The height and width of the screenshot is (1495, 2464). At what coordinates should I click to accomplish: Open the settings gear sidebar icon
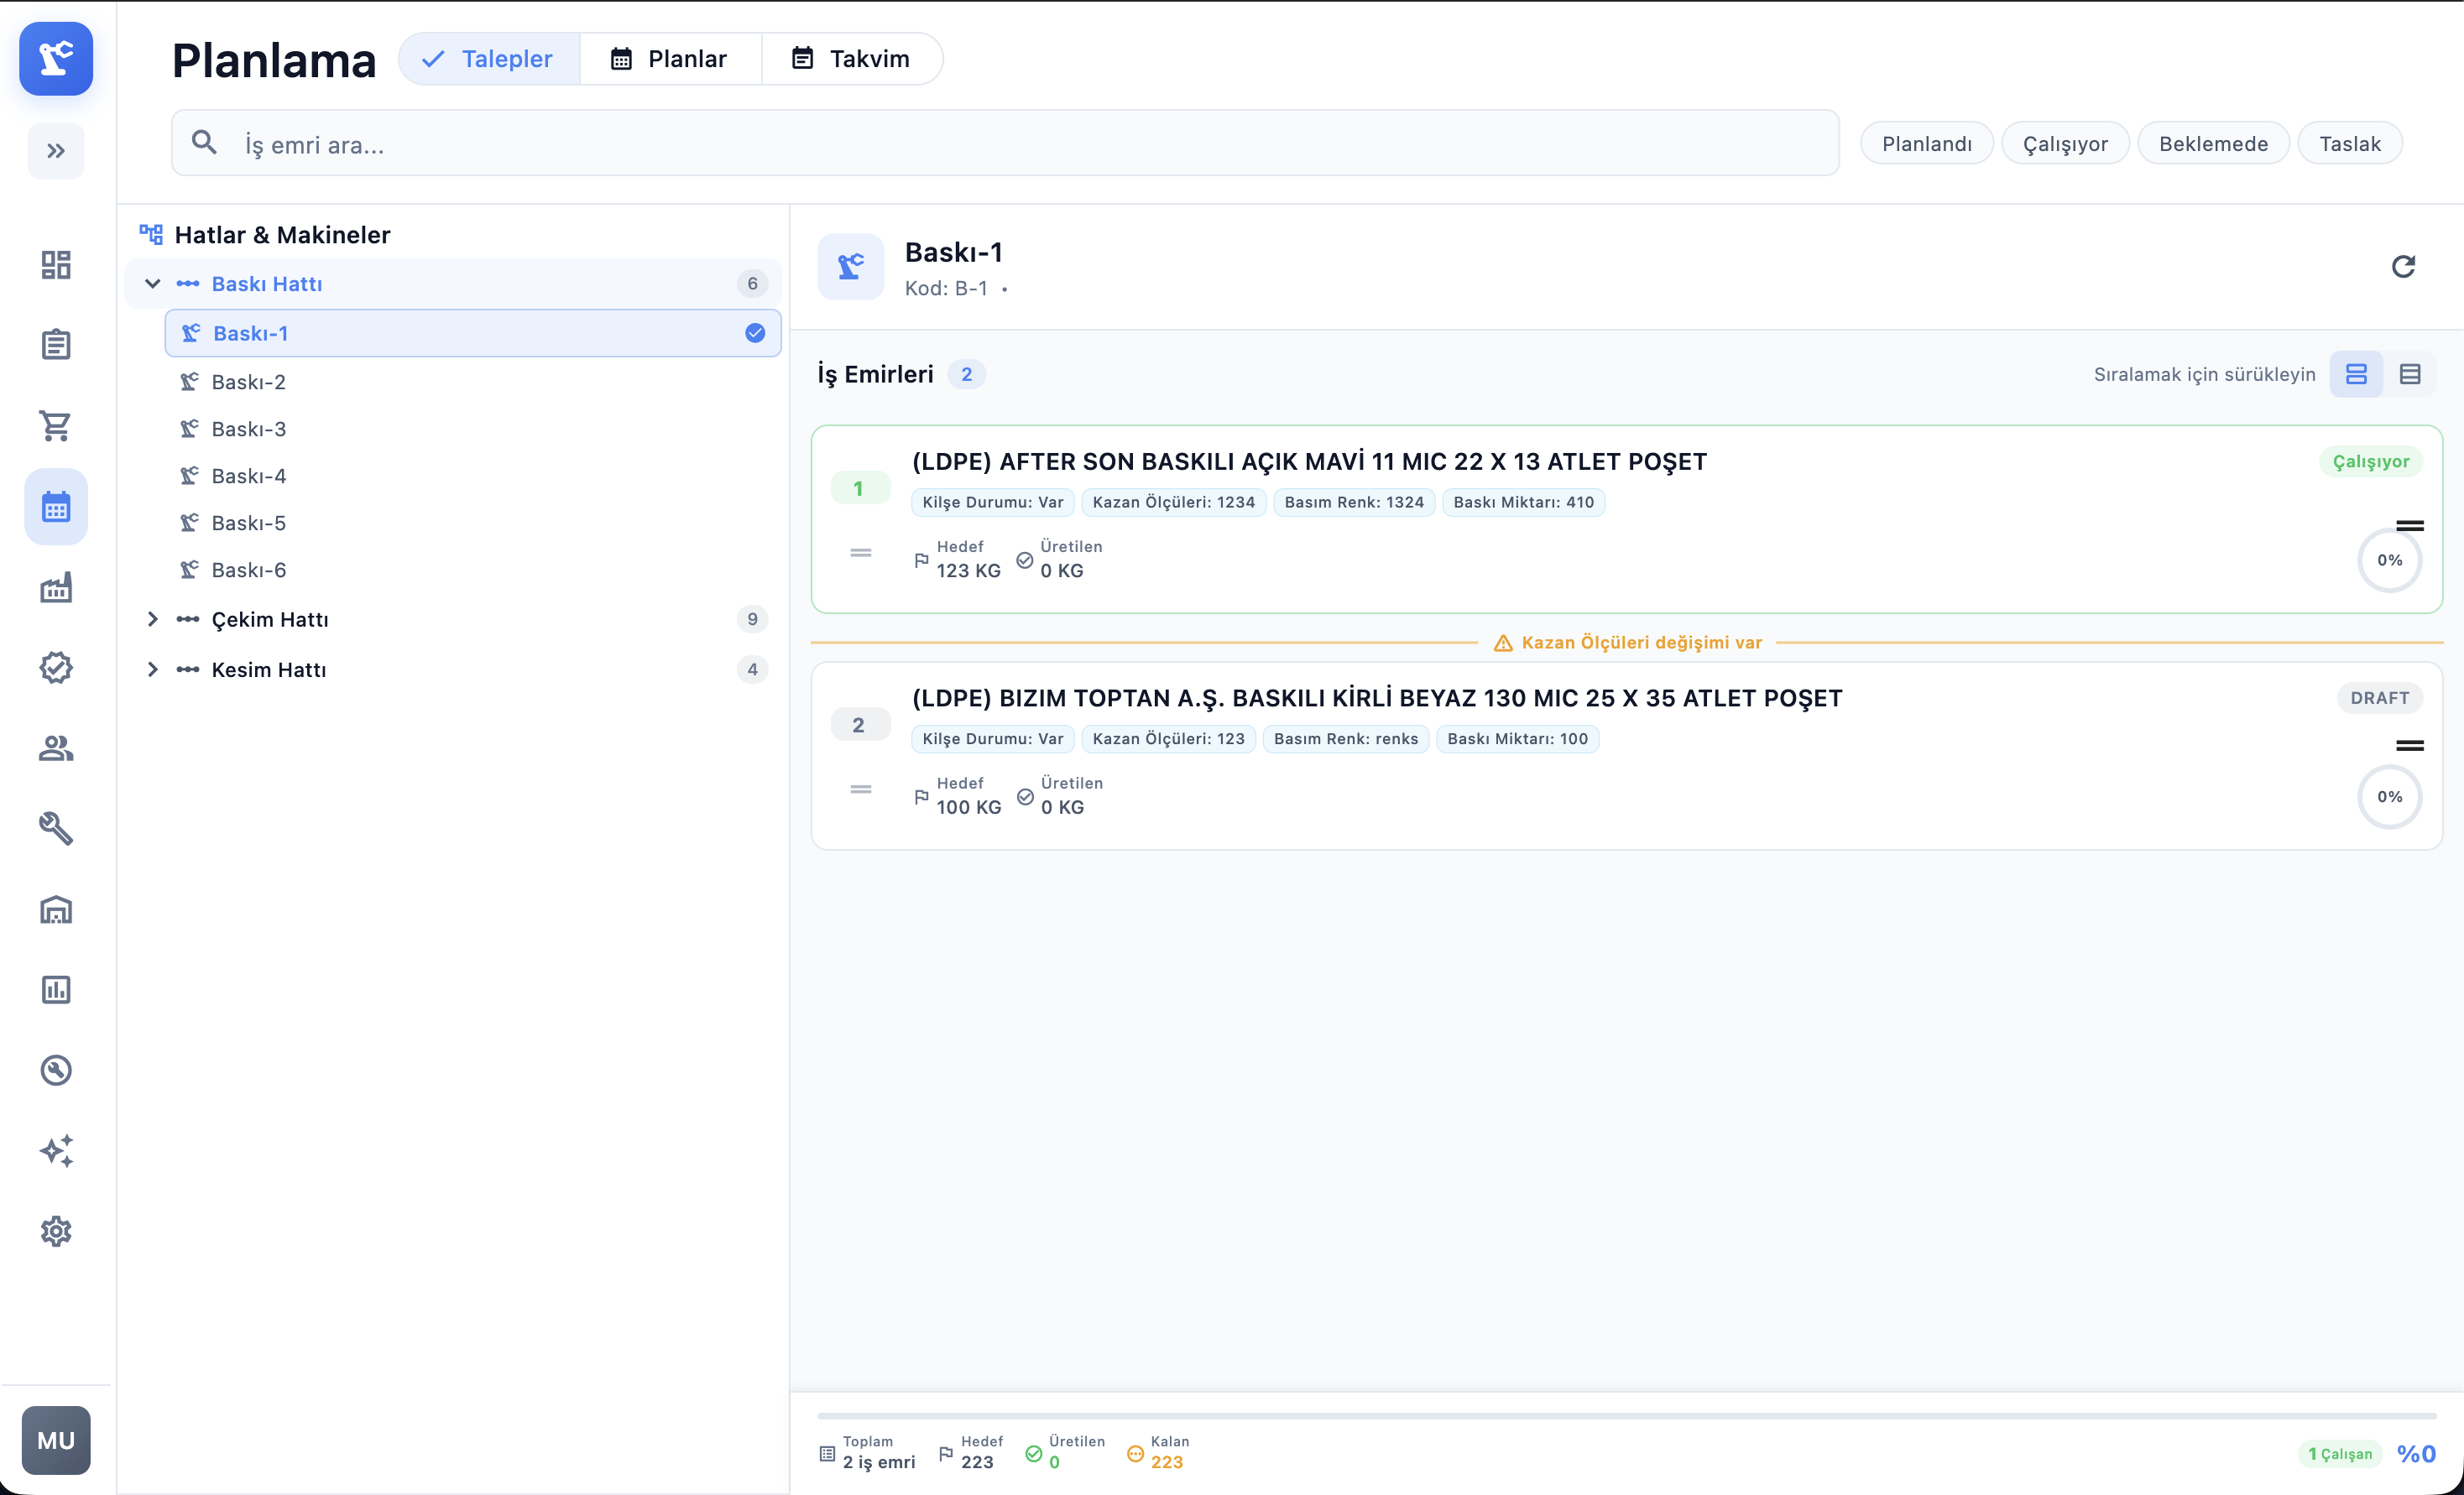point(56,1232)
